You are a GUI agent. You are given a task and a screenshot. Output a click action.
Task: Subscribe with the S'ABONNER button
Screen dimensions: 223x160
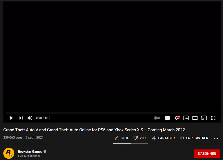click(207, 154)
